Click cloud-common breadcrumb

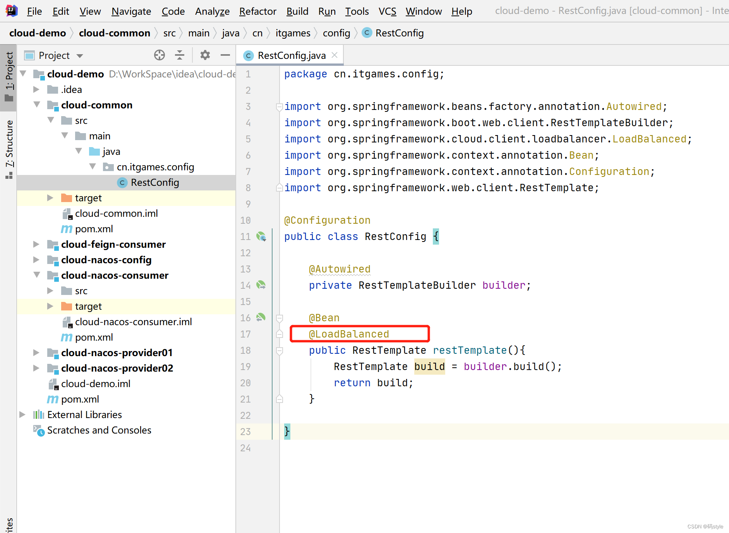tap(115, 33)
